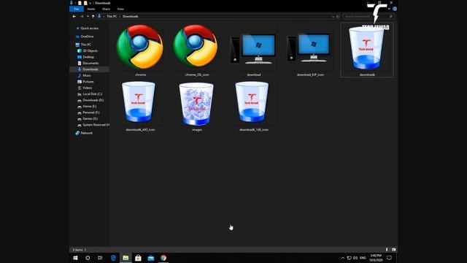Open Mail app from taskbar
This screenshot has width=467, height=263.
point(151,258)
